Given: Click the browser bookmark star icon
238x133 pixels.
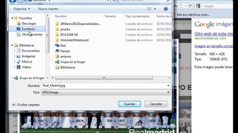Looking at the screenshot, I should 181,6.
